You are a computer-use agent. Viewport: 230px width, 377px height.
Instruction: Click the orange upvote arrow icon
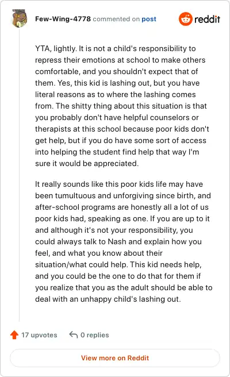pyautogui.click(x=14, y=334)
